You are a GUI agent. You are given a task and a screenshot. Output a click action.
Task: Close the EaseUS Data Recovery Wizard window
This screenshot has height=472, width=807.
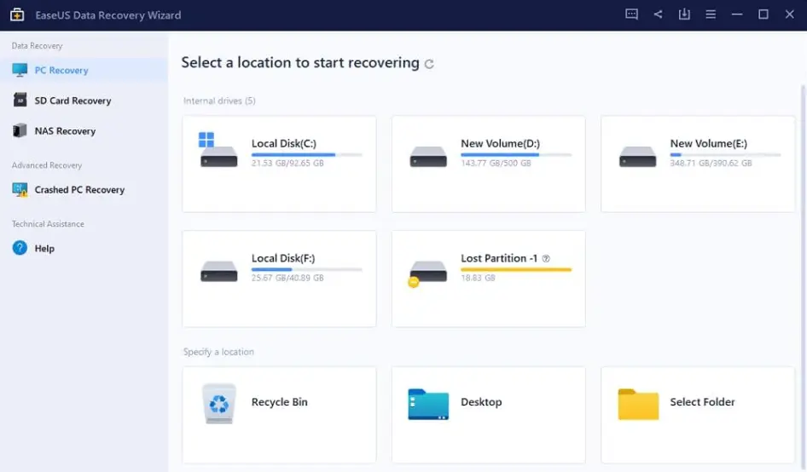(x=789, y=14)
